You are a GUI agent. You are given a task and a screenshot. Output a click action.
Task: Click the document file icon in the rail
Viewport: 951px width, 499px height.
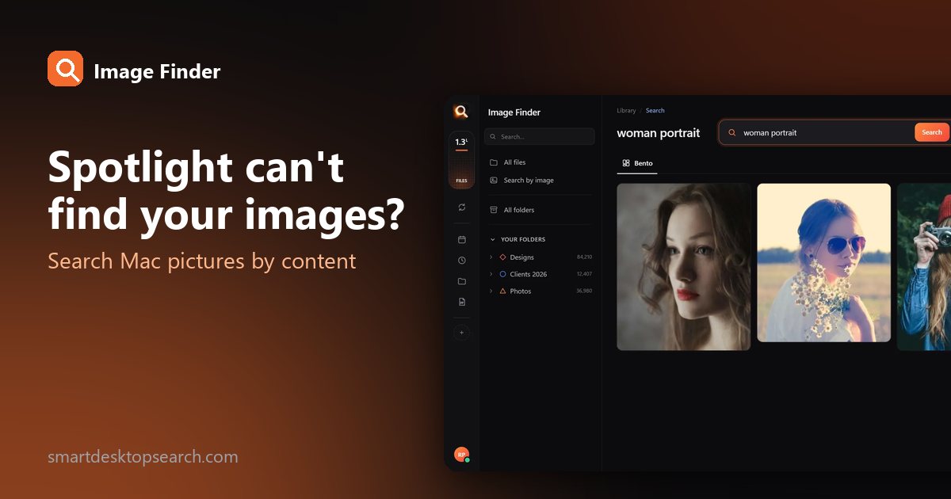point(462,302)
